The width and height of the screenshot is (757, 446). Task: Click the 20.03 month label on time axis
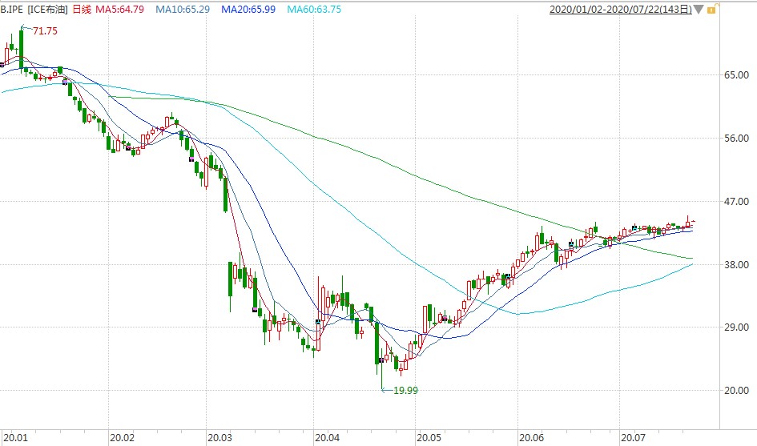(x=219, y=438)
